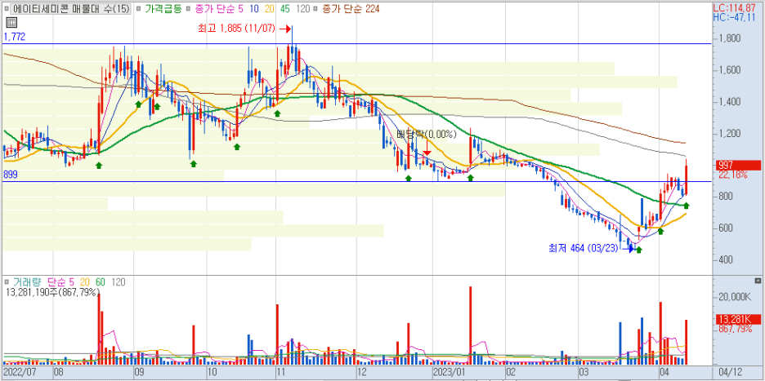Select the yellow 20 price moving average label

270,9
